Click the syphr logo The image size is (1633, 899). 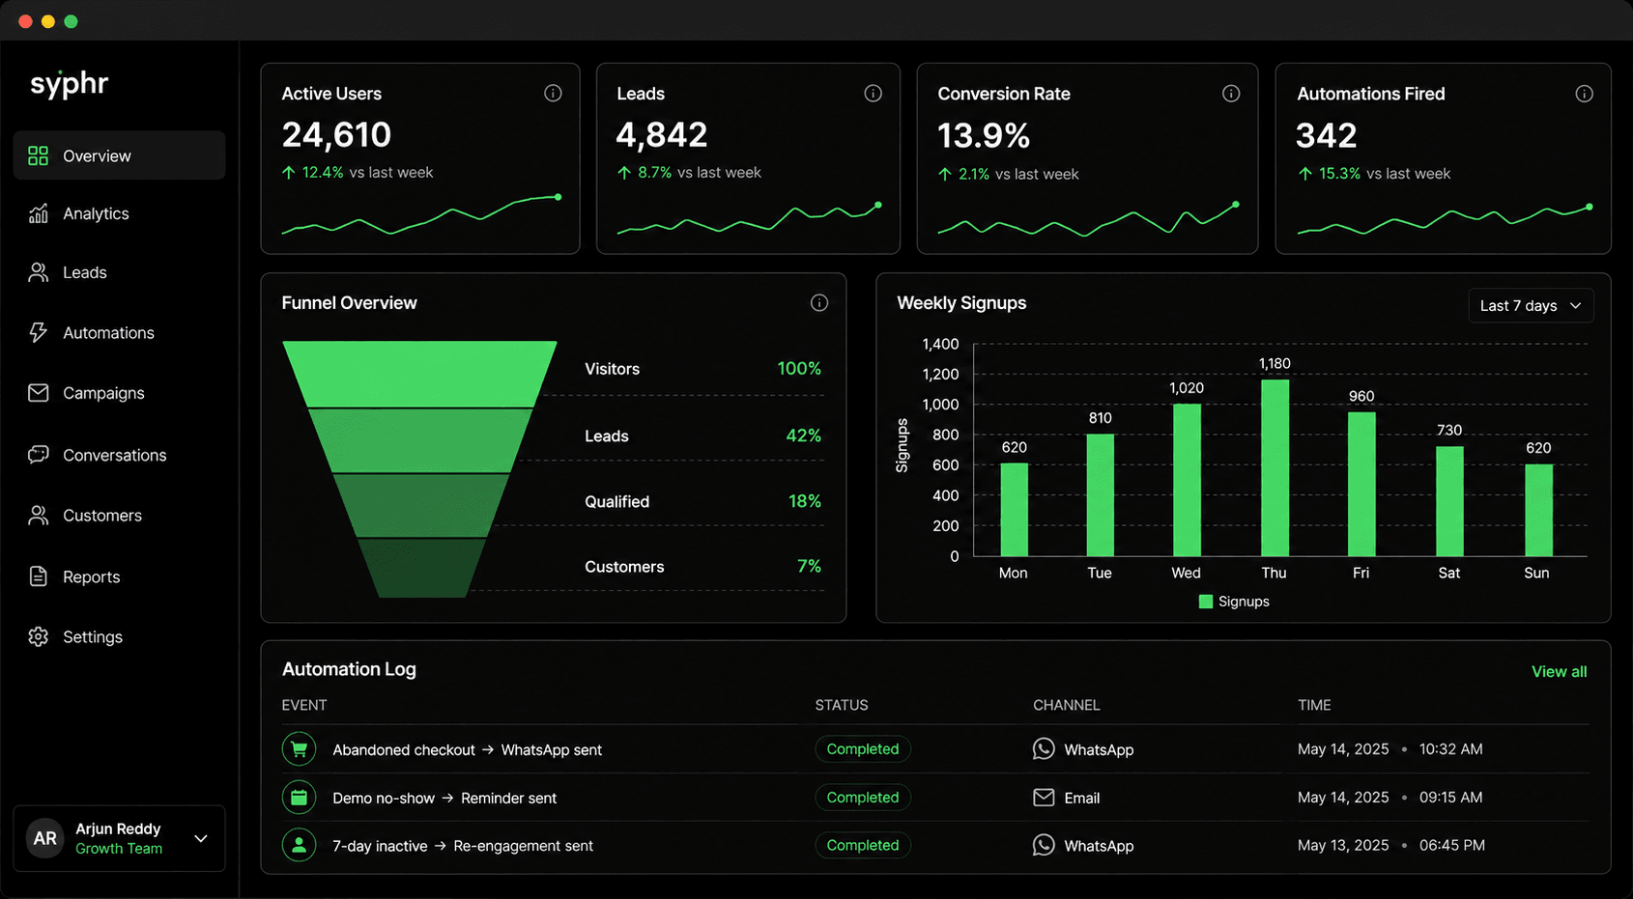pos(69,84)
